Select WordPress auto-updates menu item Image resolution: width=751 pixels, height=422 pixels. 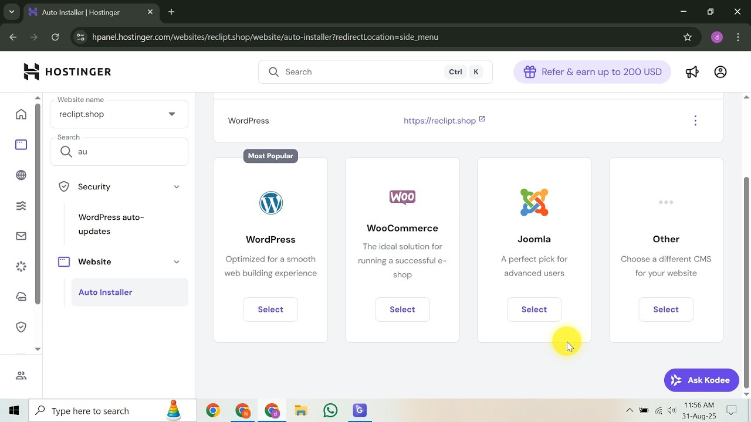tap(111, 224)
